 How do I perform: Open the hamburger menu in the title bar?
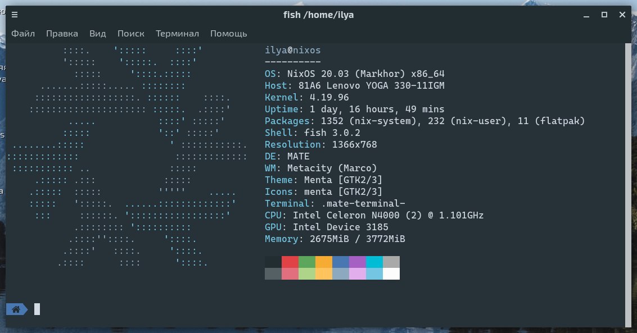(x=15, y=15)
